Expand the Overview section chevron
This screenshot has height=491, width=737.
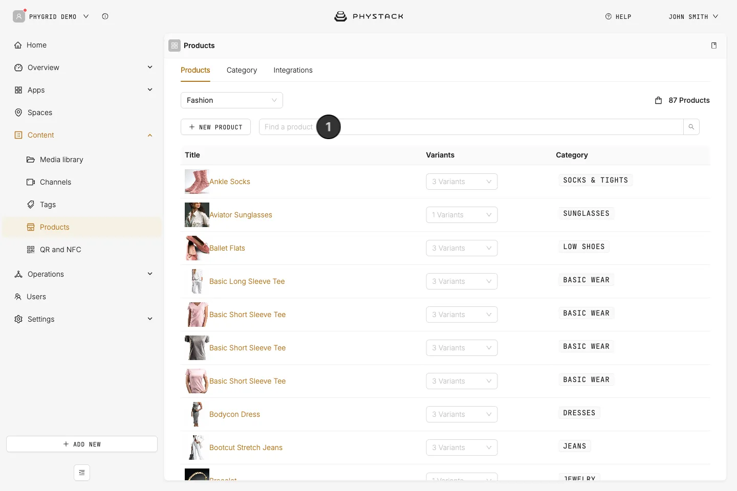[x=150, y=68]
